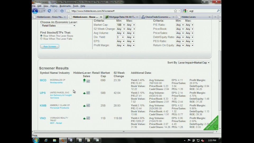Click the stop loading X icon
The image size is (254, 143).
coord(56,11)
